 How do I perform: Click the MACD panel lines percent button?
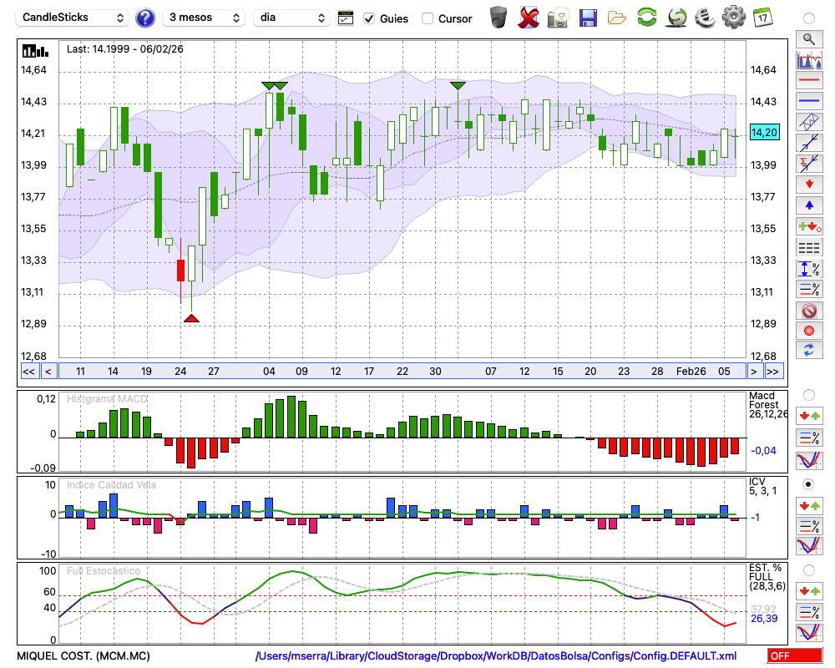click(809, 438)
